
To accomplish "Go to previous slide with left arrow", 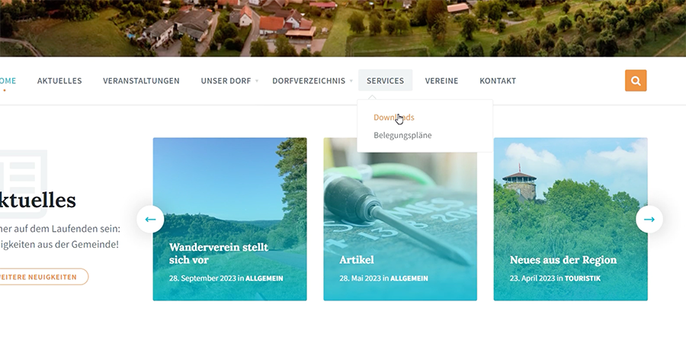I will [x=150, y=219].
